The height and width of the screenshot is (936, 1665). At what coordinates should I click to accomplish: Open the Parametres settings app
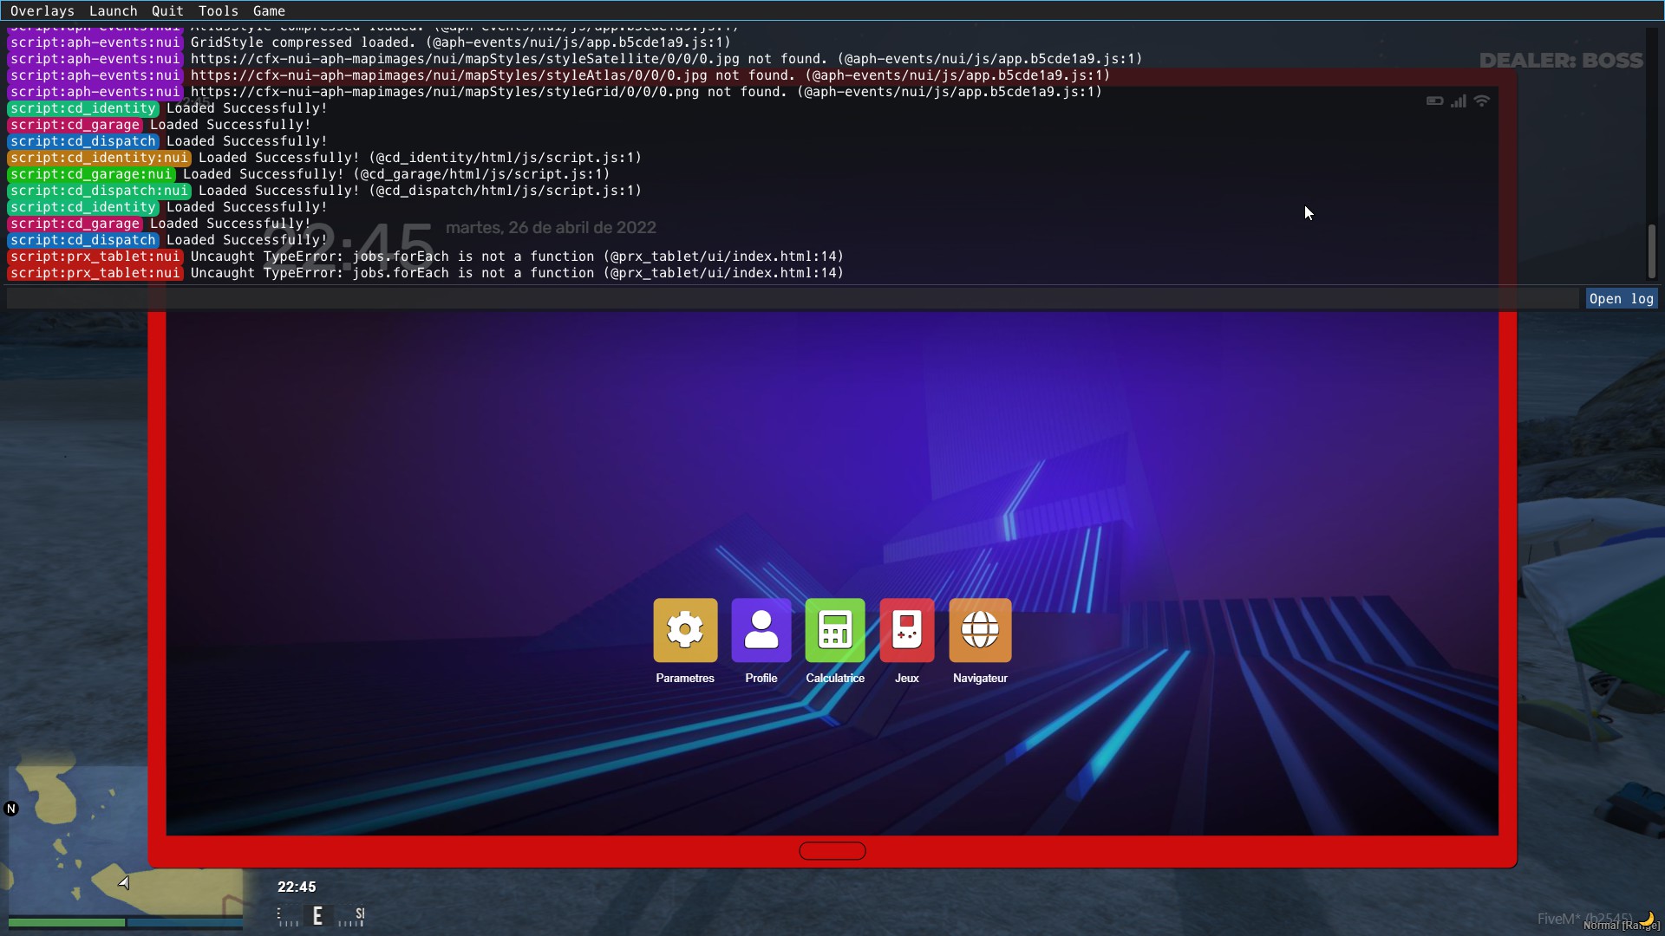(685, 630)
